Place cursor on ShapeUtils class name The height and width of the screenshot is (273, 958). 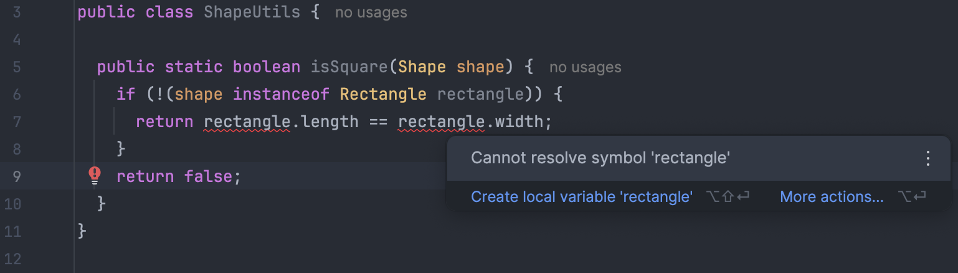tap(252, 12)
